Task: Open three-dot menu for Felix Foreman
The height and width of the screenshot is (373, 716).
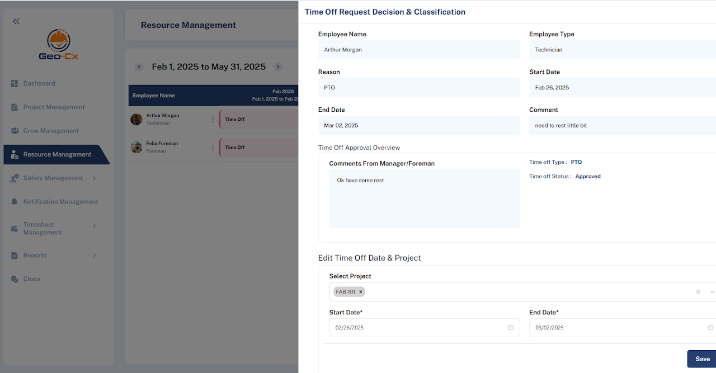Action: (213, 147)
